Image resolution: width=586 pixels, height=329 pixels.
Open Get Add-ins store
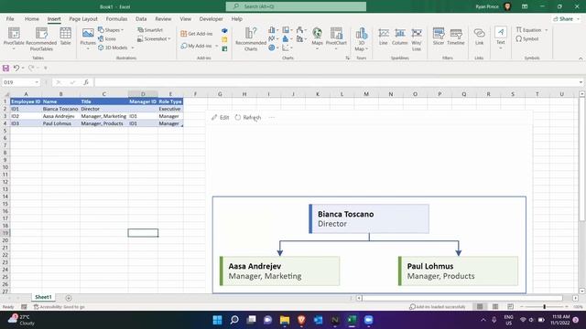tap(197, 34)
